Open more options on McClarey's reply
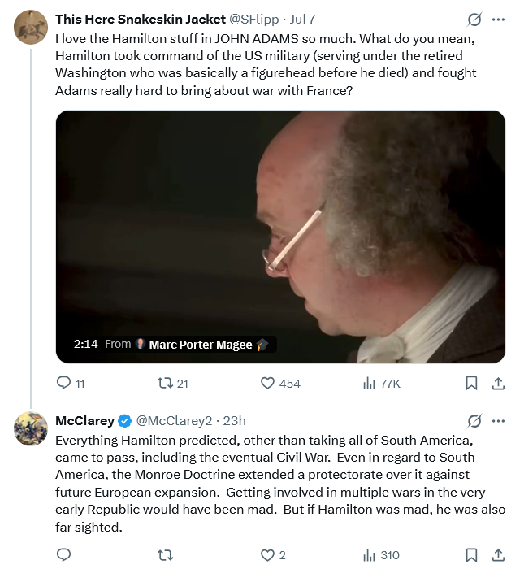 (498, 421)
